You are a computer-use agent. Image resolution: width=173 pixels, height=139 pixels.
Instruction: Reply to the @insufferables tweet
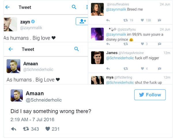[108, 20]
